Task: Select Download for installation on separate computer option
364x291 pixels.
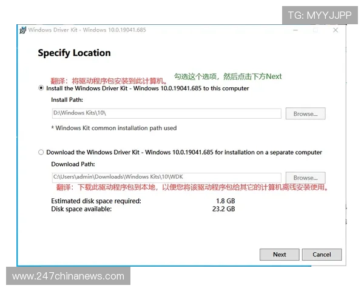Action: click(41, 152)
